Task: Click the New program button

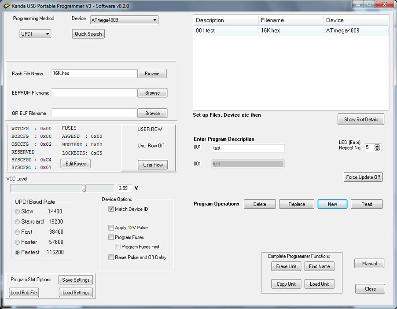Action: pos(332,204)
